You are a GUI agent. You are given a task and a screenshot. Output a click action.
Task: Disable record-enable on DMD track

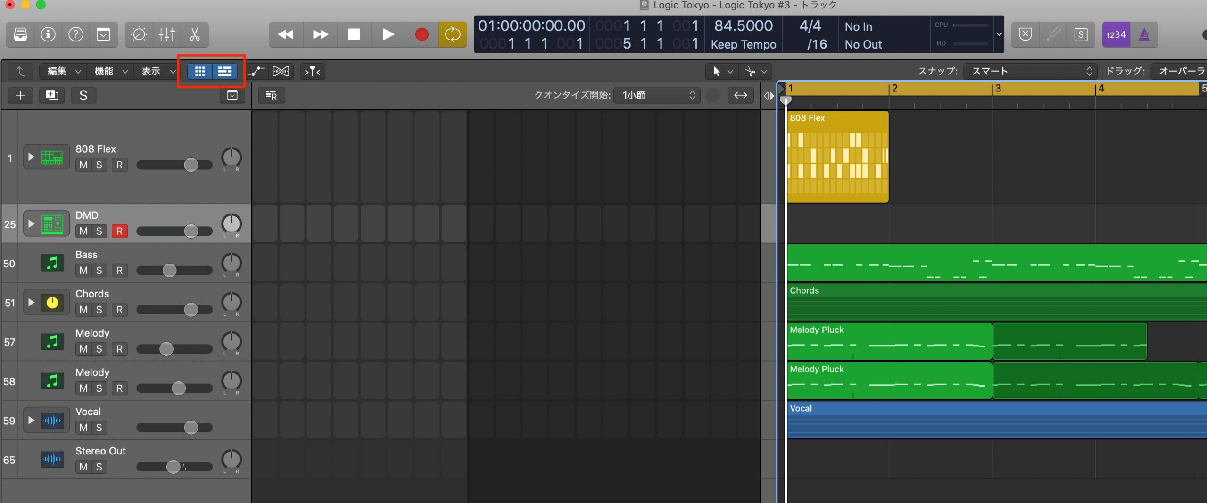(x=119, y=231)
